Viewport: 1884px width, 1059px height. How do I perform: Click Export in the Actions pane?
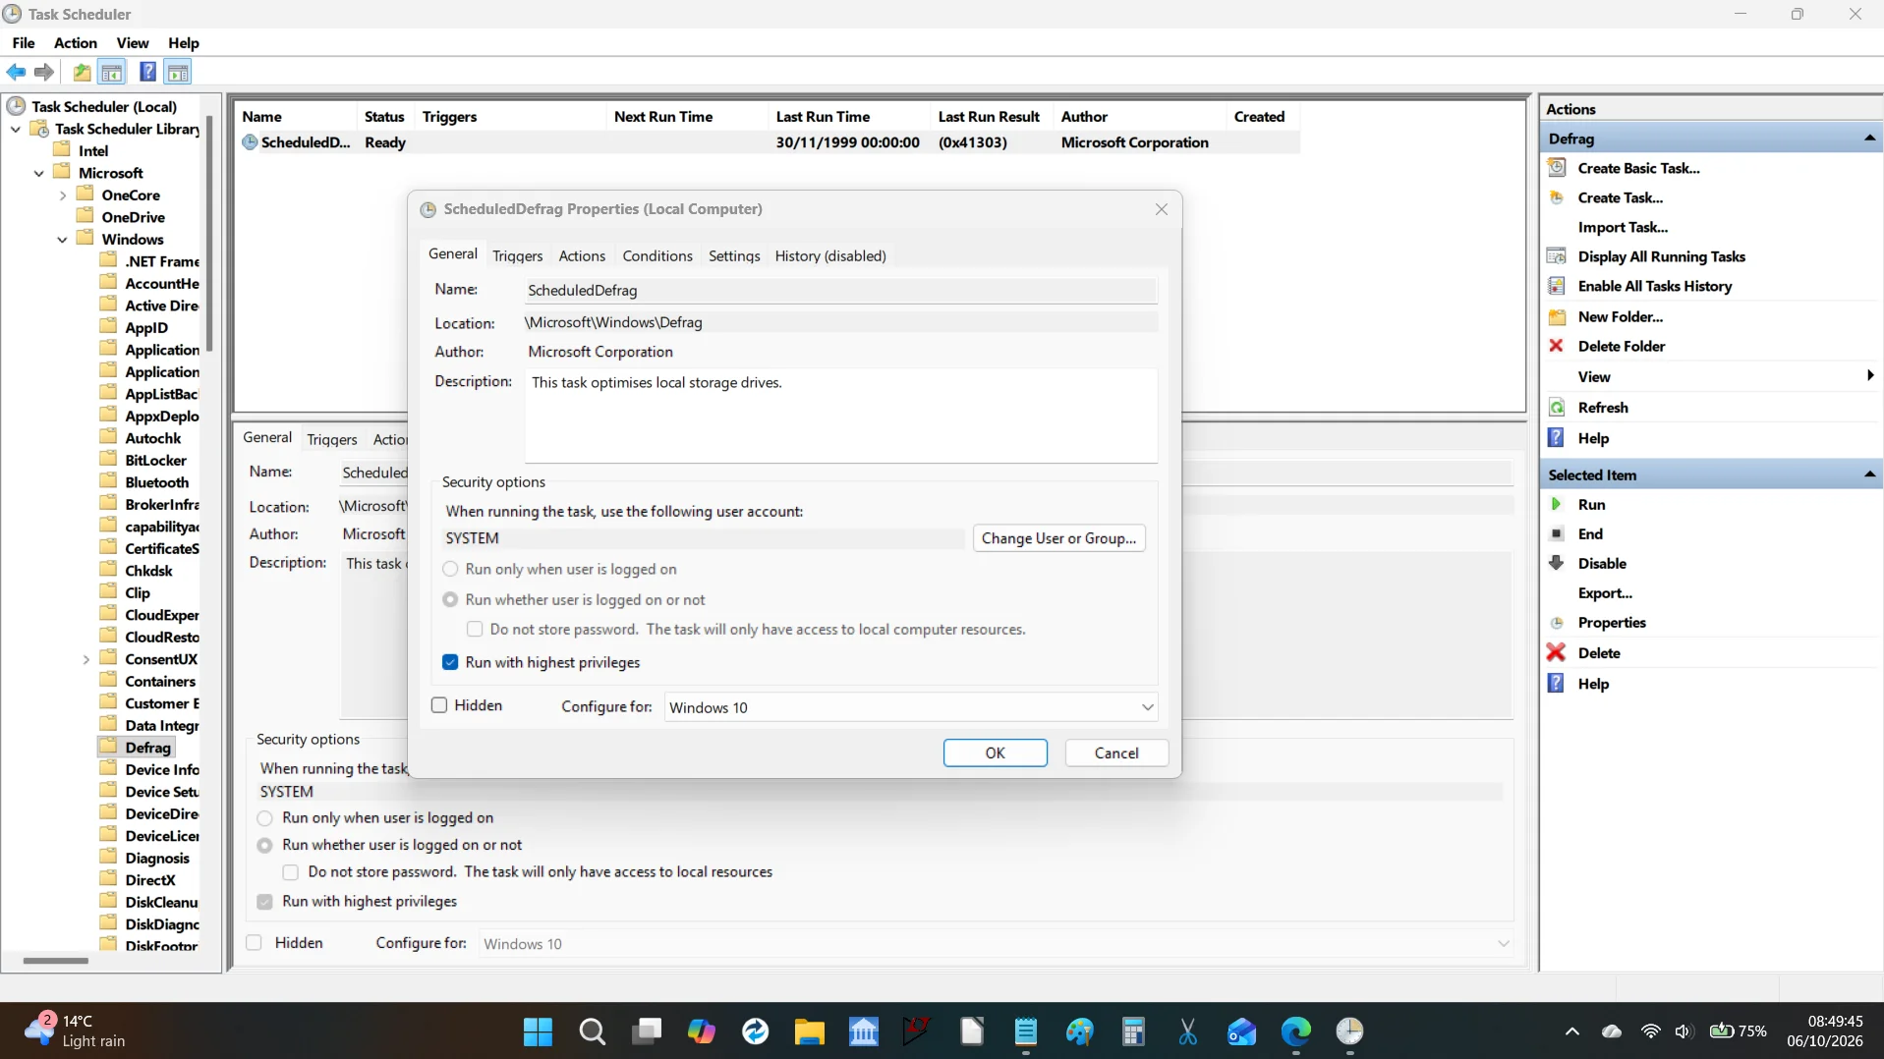[1605, 593]
